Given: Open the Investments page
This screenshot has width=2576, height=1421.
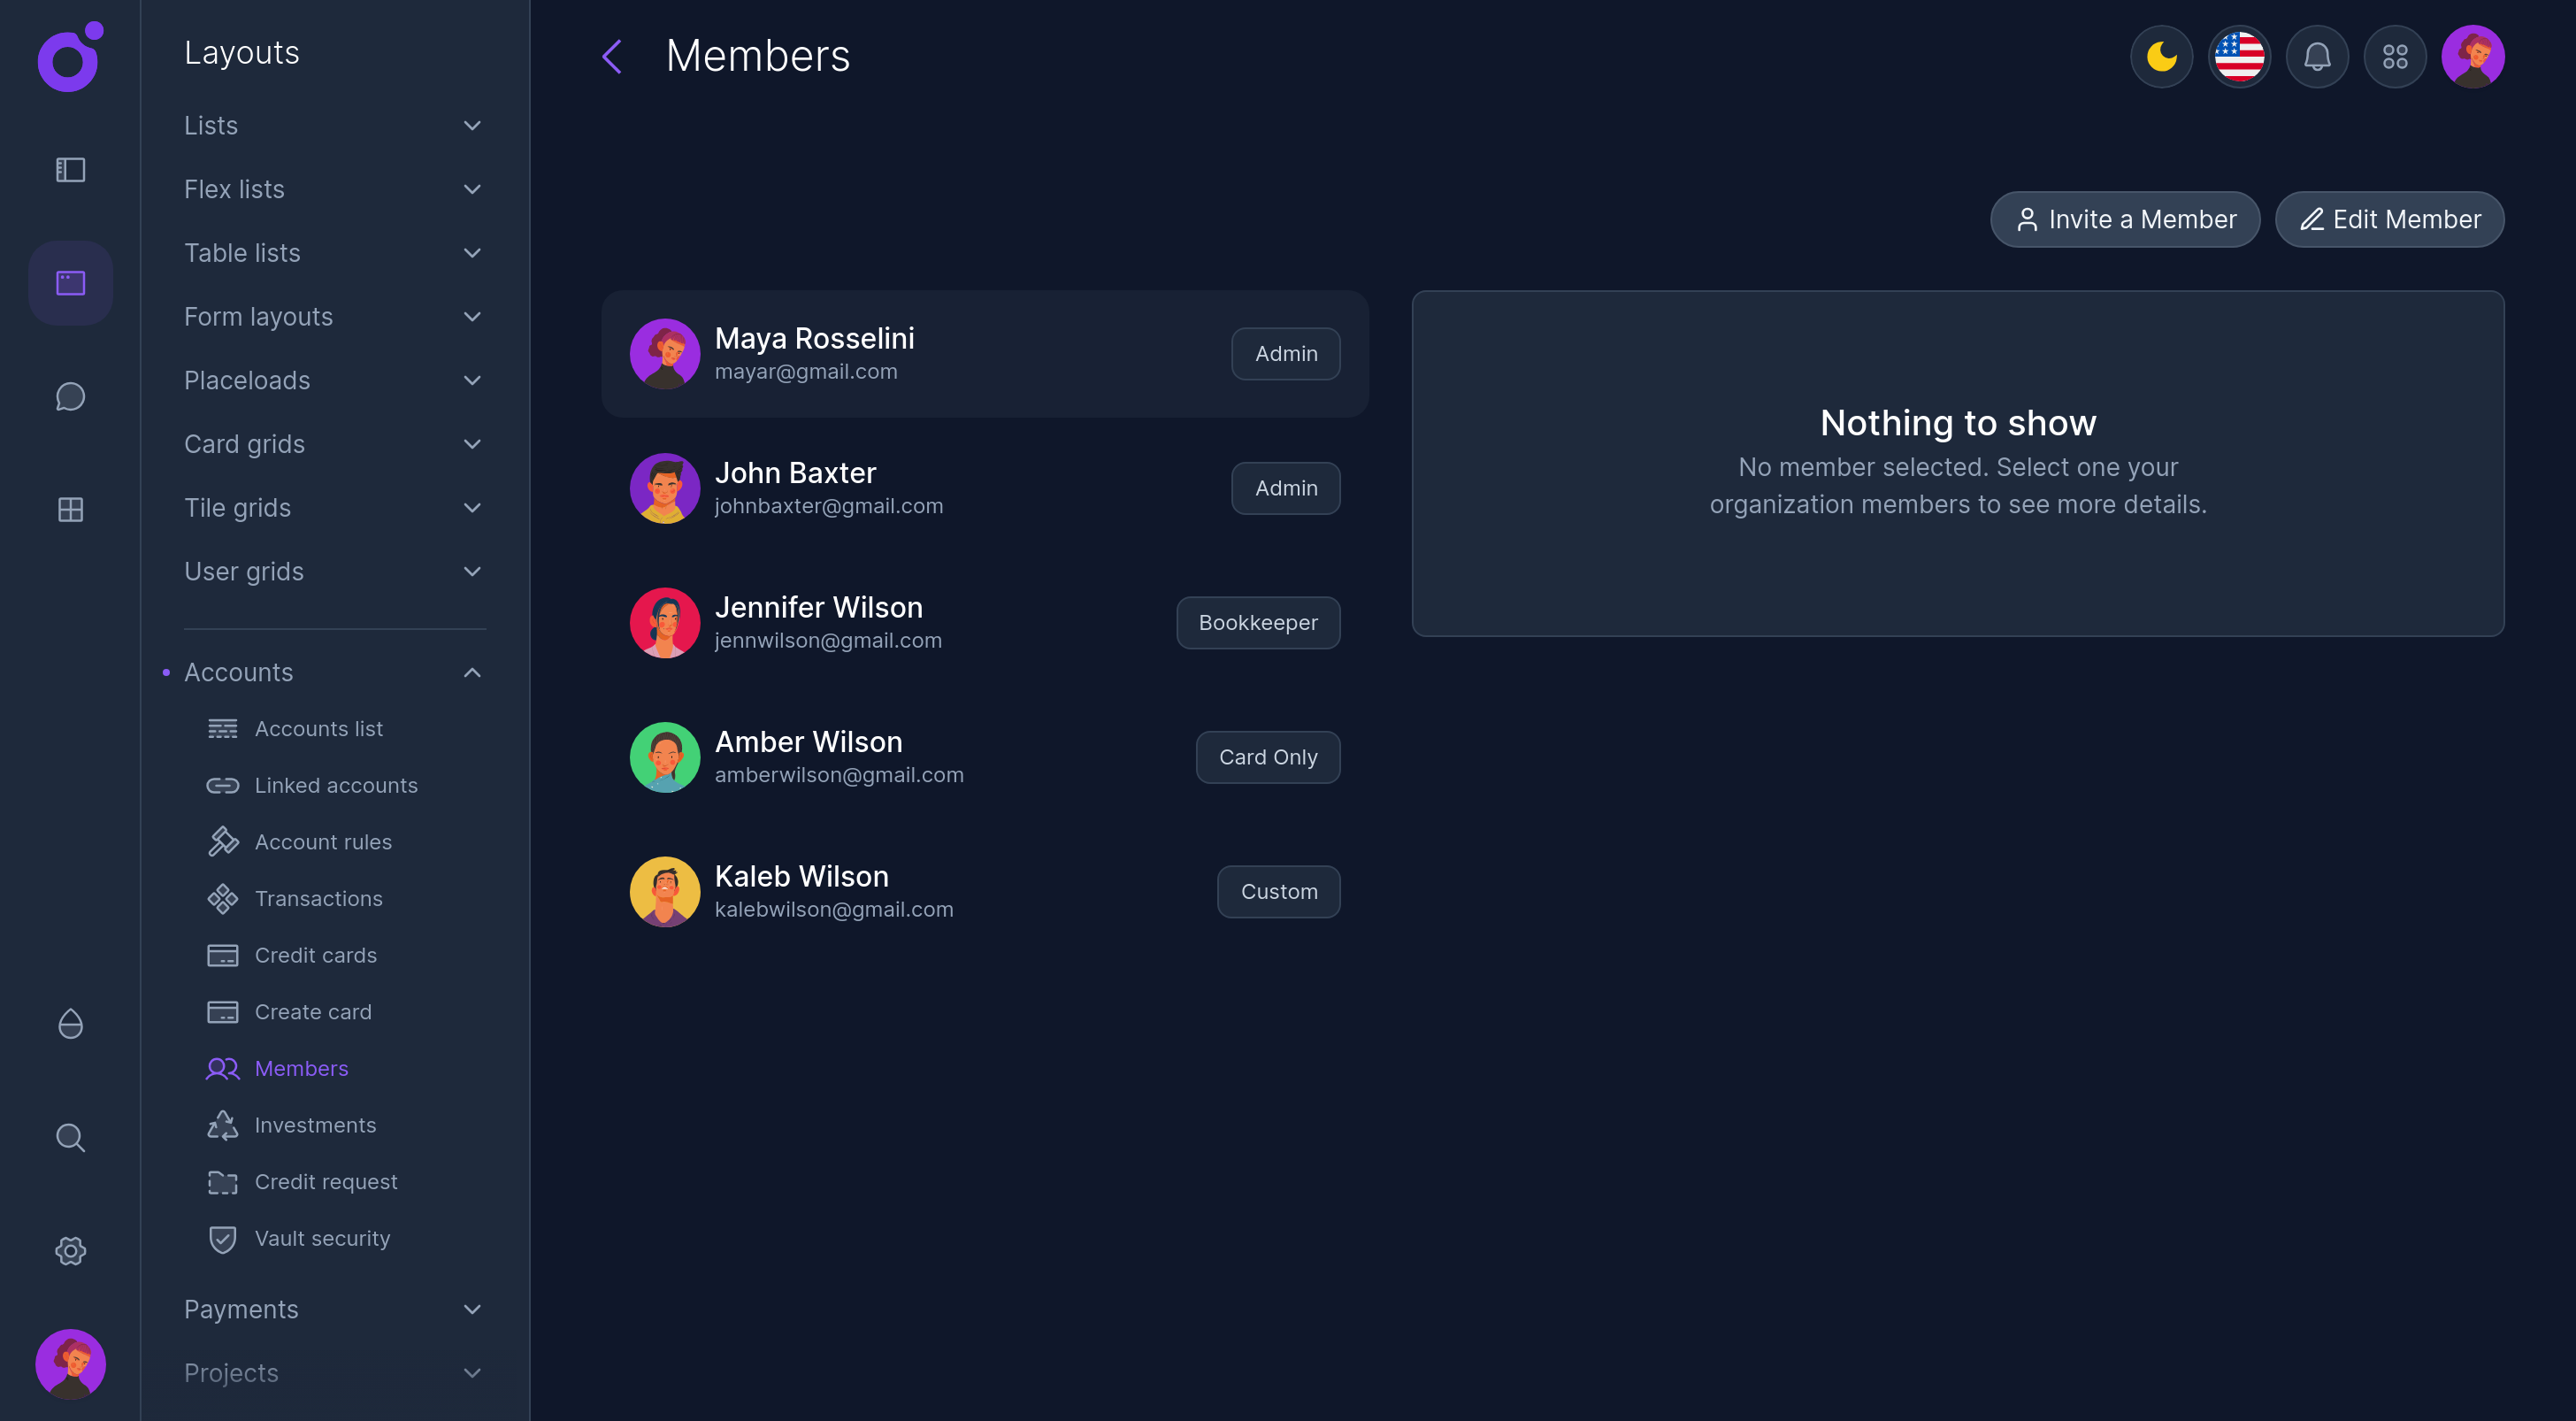Looking at the screenshot, I should point(316,1125).
